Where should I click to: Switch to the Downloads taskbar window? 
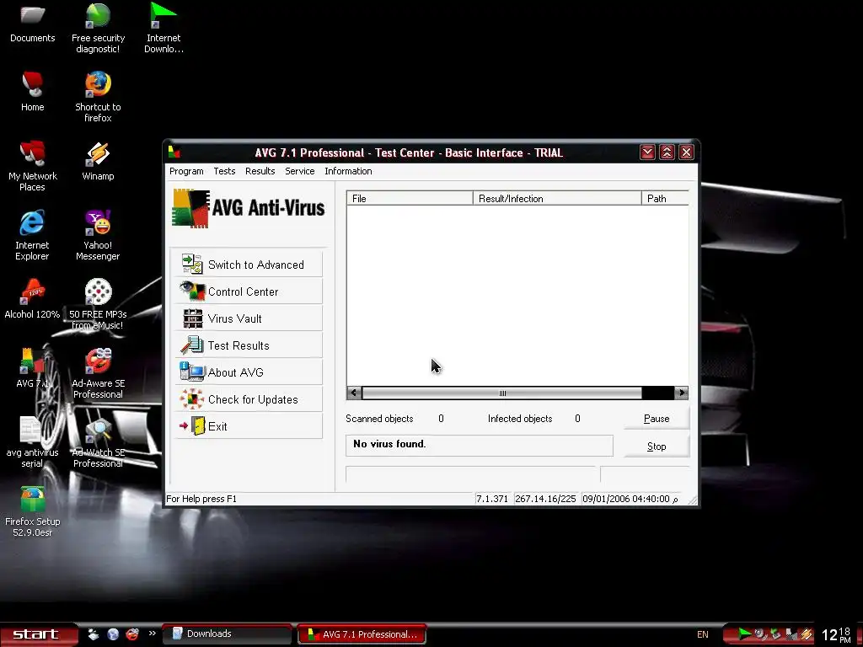coord(227,634)
